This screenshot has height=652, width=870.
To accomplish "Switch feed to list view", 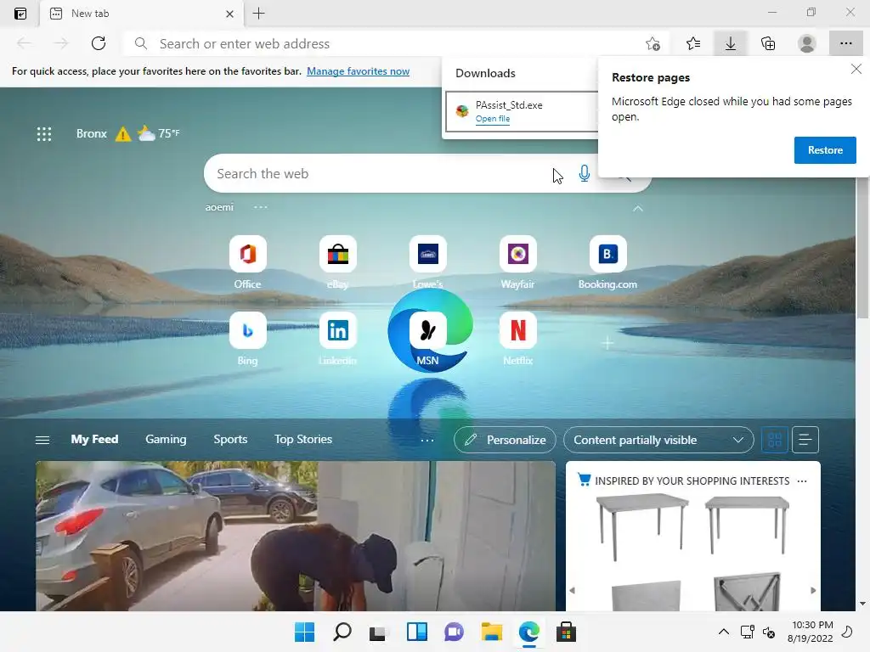I will 805,440.
